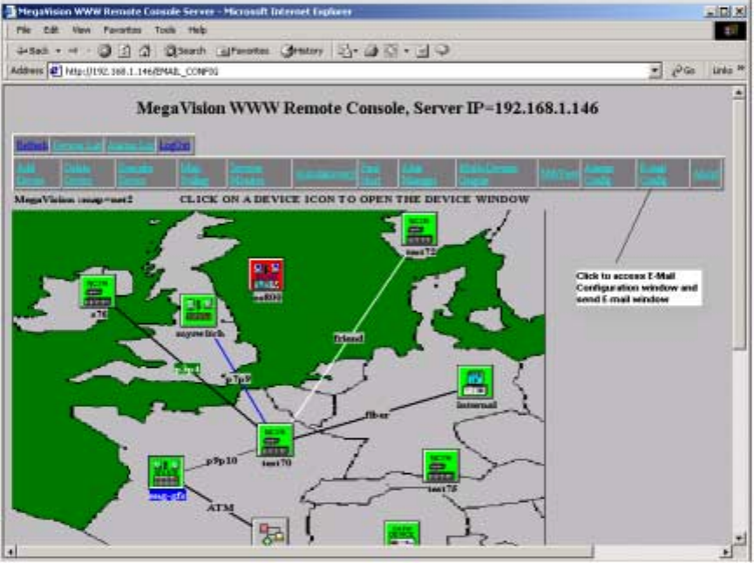
Task: Click the blue highlighted device name label
Action: pos(166,495)
